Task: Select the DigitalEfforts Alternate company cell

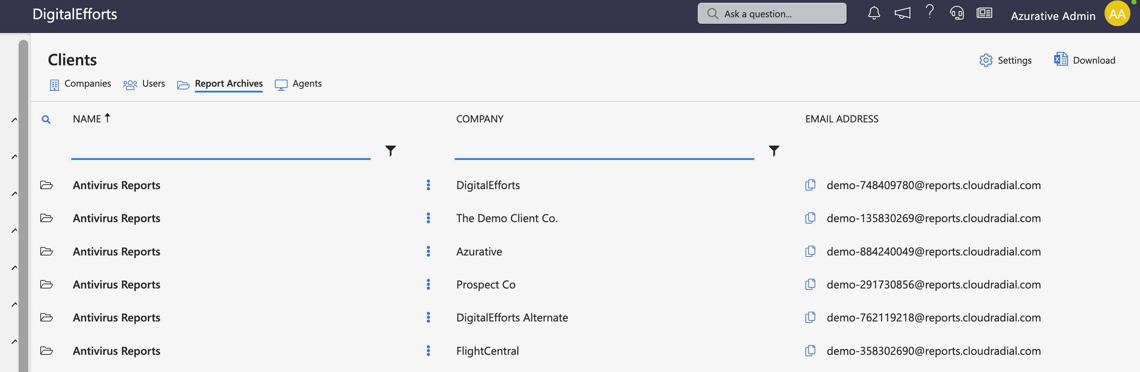Action: [512, 318]
